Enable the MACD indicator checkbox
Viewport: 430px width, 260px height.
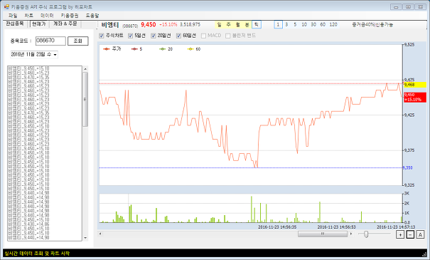pos(203,36)
